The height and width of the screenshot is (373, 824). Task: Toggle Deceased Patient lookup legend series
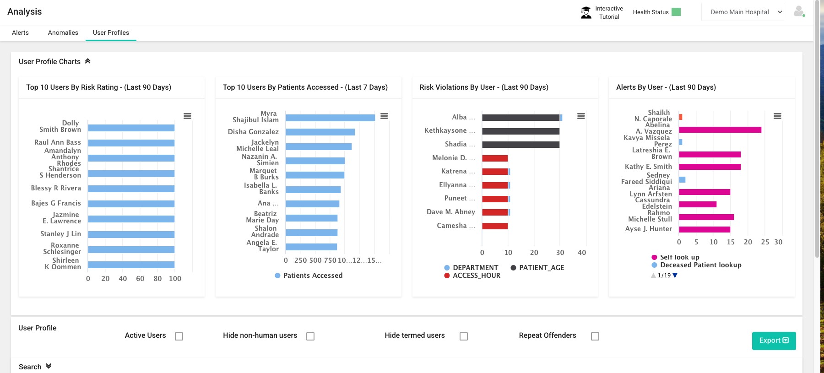coord(696,265)
